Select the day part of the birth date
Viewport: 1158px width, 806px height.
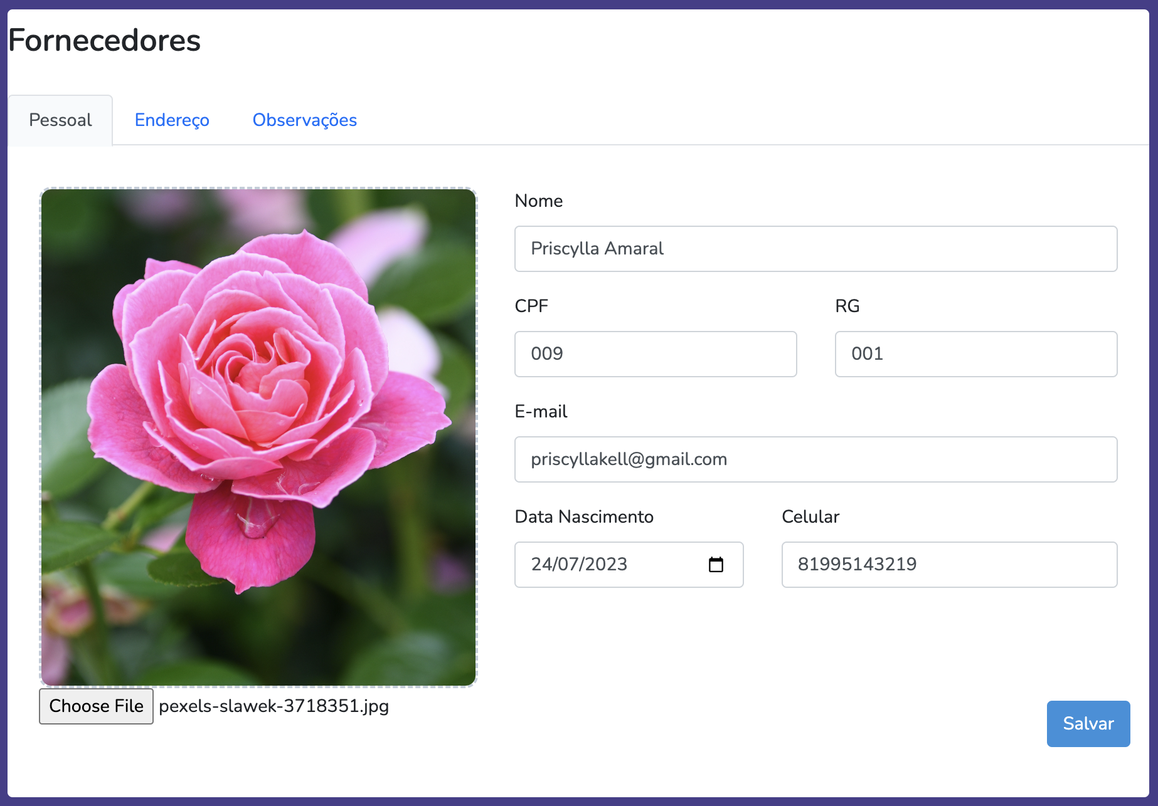click(541, 565)
